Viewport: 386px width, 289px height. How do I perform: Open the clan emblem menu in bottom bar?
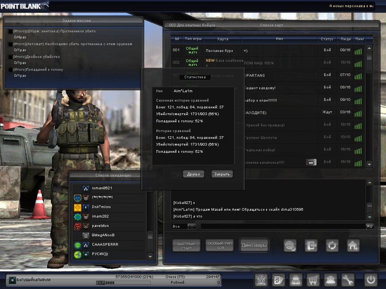(261, 280)
